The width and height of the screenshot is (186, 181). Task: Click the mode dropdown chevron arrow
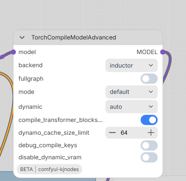click(151, 92)
